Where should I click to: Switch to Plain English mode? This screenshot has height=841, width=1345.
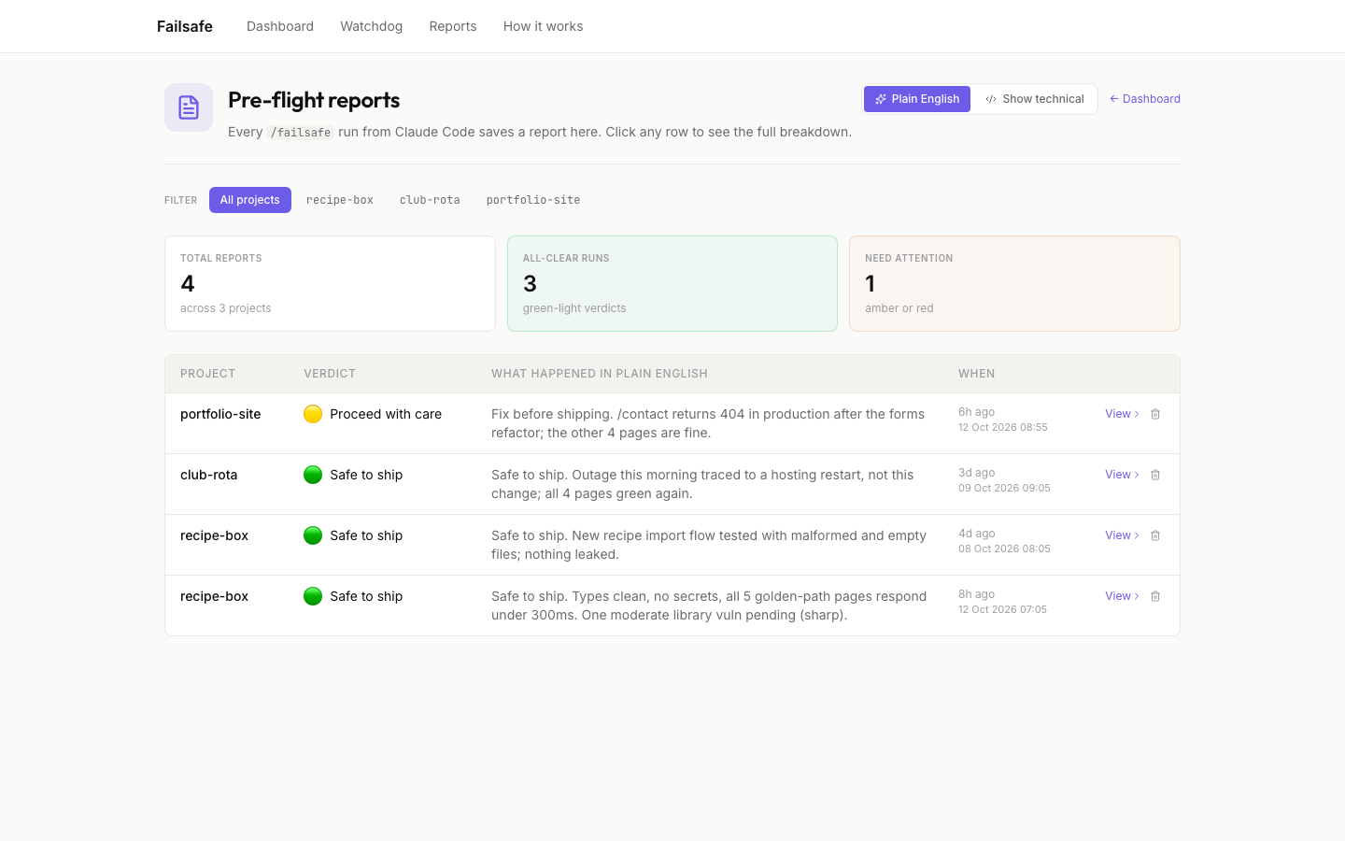click(917, 99)
